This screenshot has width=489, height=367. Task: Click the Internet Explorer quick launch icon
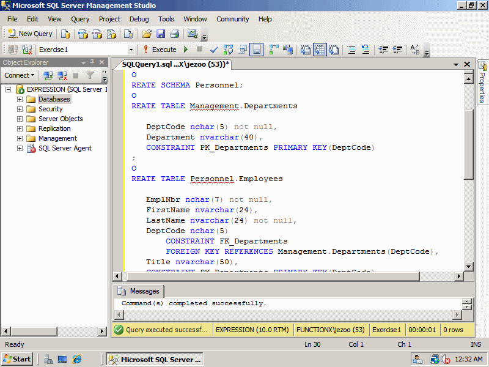(x=77, y=359)
